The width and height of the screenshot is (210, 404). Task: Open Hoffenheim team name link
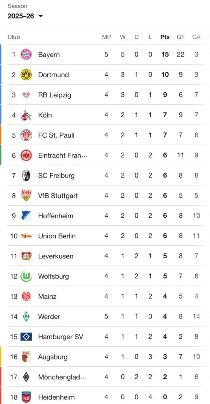click(55, 216)
